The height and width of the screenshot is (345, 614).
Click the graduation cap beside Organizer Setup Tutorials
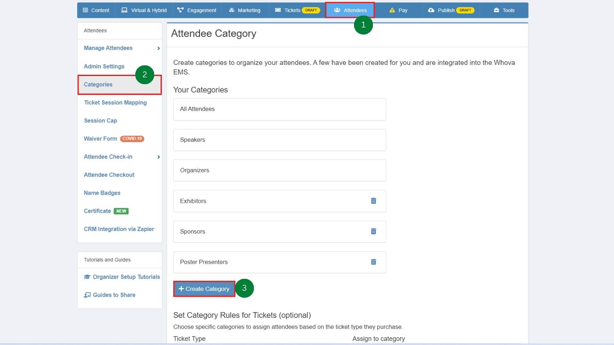coord(87,277)
